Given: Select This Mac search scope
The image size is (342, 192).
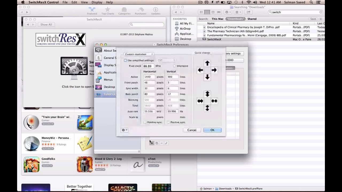Looking at the screenshot, I should [217, 19].
